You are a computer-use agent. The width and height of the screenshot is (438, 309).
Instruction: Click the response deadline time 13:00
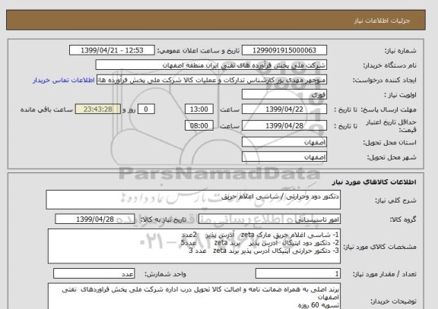(x=199, y=109)
